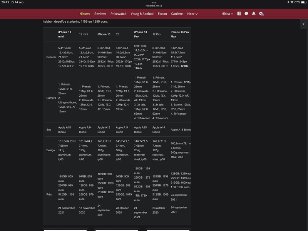Select the 'Camera' row label
Image resolution: width=308 pixels, height=231 pixels.
[51, 98]
